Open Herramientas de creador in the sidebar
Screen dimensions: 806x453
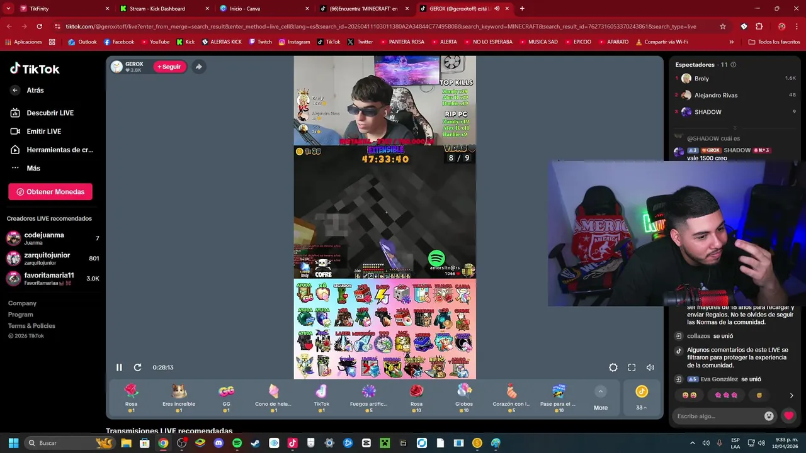click(52, 150)
